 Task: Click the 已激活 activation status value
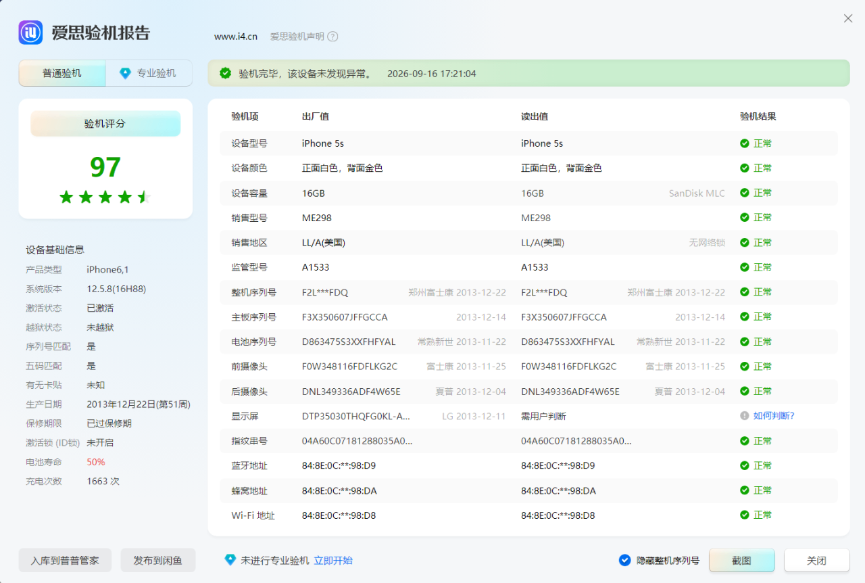click(100, 308)
